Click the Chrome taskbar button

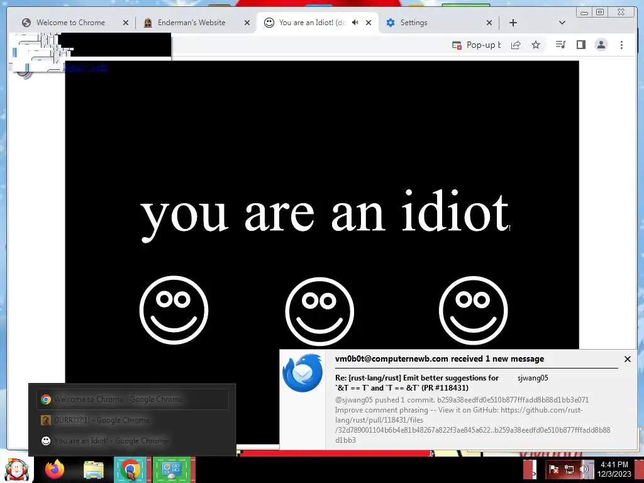click(x=132, y=469)
